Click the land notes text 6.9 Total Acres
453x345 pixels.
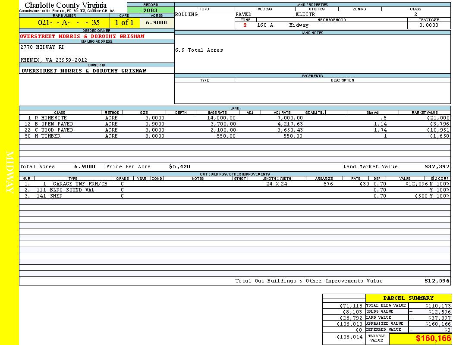(199, 50)
